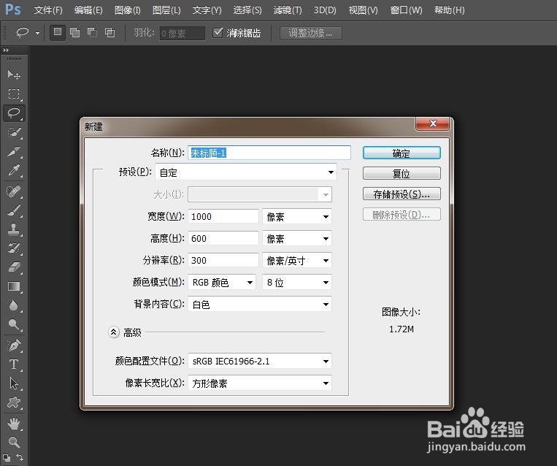
Task: Open the 窗口(W) menu
Action: point(406,10)
